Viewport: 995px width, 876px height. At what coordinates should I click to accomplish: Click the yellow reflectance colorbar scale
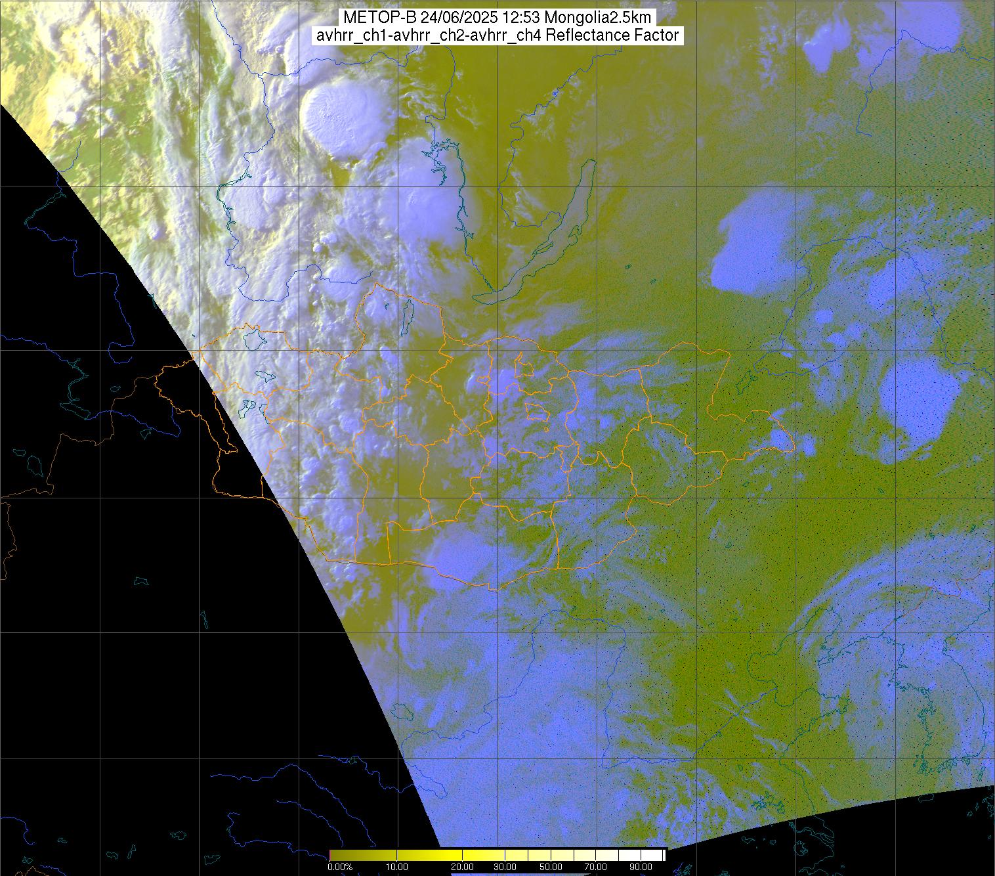(497, 855)
